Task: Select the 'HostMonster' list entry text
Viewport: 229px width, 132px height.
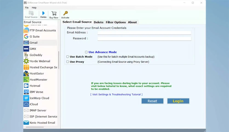Action: point(38,80)
